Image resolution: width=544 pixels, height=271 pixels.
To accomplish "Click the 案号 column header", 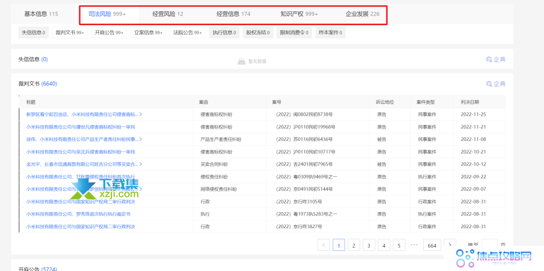I will [277, 102].
